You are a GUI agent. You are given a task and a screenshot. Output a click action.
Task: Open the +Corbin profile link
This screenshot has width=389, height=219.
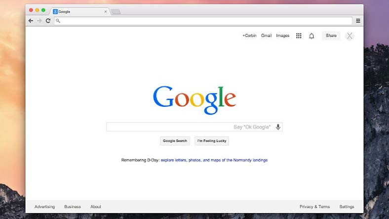[249, 36]
